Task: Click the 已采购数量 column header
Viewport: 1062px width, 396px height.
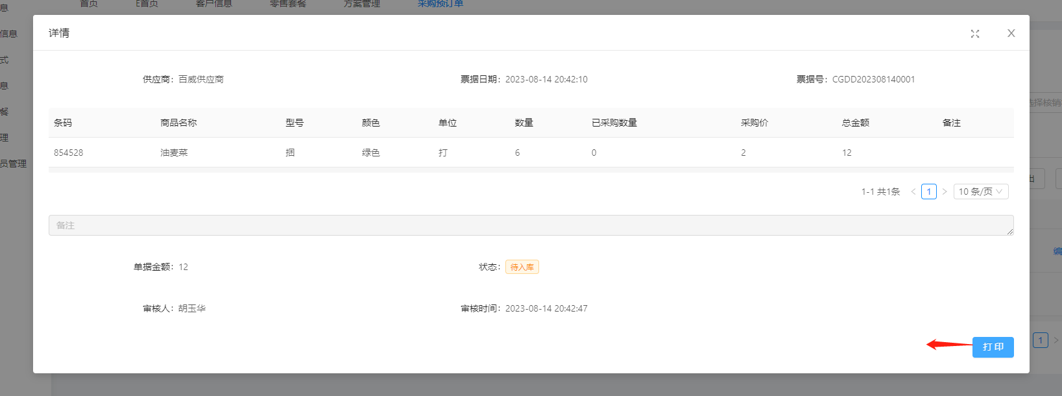Action: [614, 123]
